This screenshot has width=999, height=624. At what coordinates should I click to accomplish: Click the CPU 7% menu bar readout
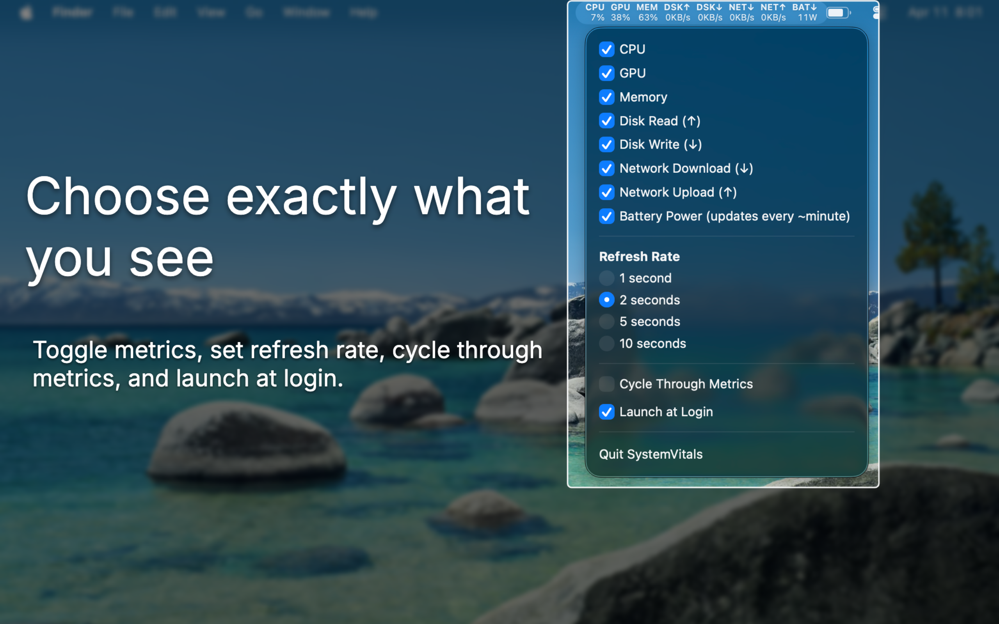[595, 12]
